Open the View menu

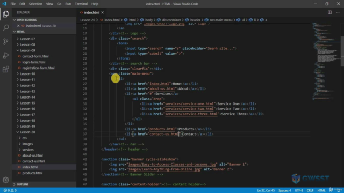(x=49, y=4)
